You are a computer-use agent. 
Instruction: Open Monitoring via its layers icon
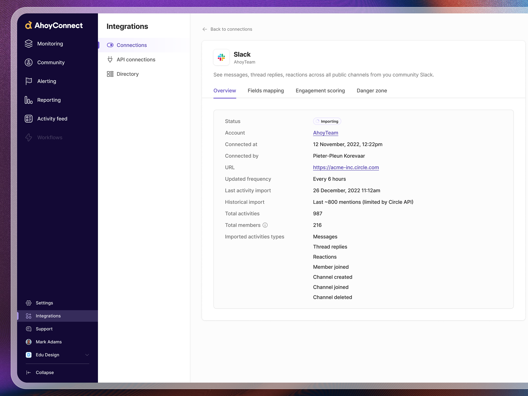29,44
